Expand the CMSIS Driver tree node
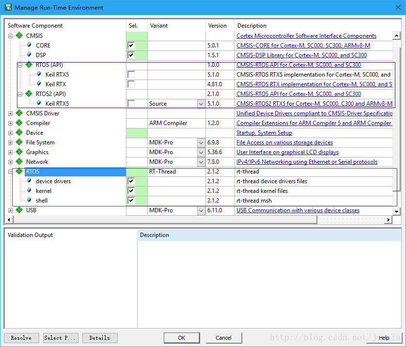 10,113
